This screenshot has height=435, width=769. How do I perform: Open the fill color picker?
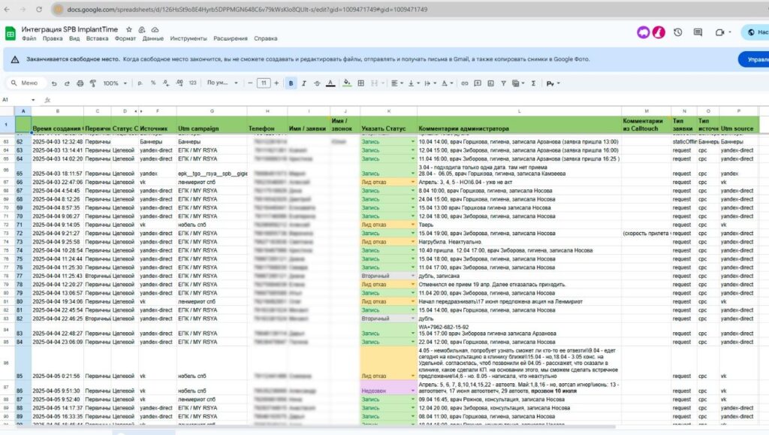click(x=346, y=83)
